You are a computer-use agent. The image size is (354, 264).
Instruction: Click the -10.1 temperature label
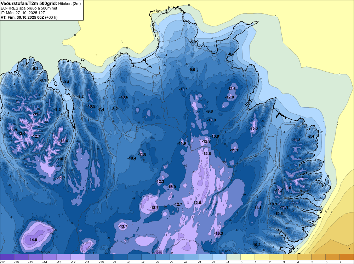point(183,89)
